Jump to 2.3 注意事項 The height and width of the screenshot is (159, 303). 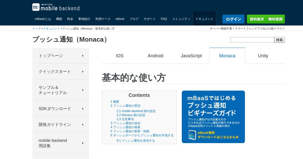coord(125,119)
